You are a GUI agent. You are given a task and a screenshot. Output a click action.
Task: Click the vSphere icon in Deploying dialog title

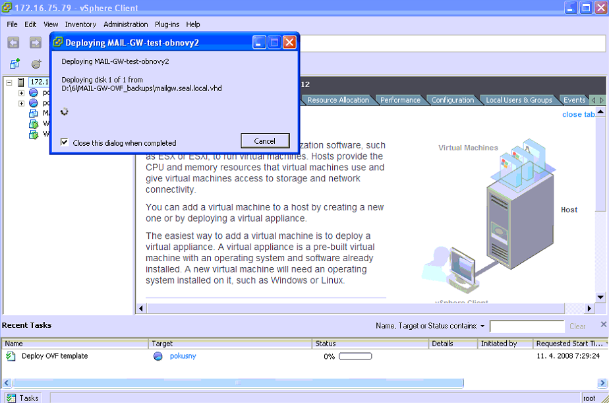point(58,42)
